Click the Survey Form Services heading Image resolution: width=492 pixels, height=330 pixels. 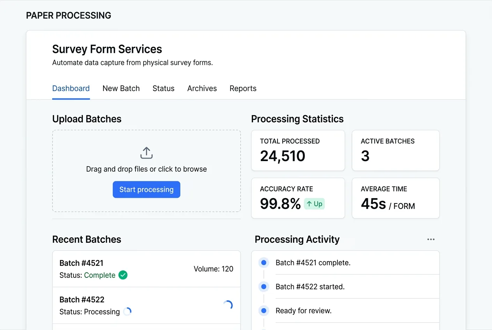click(x=107, y=49)
